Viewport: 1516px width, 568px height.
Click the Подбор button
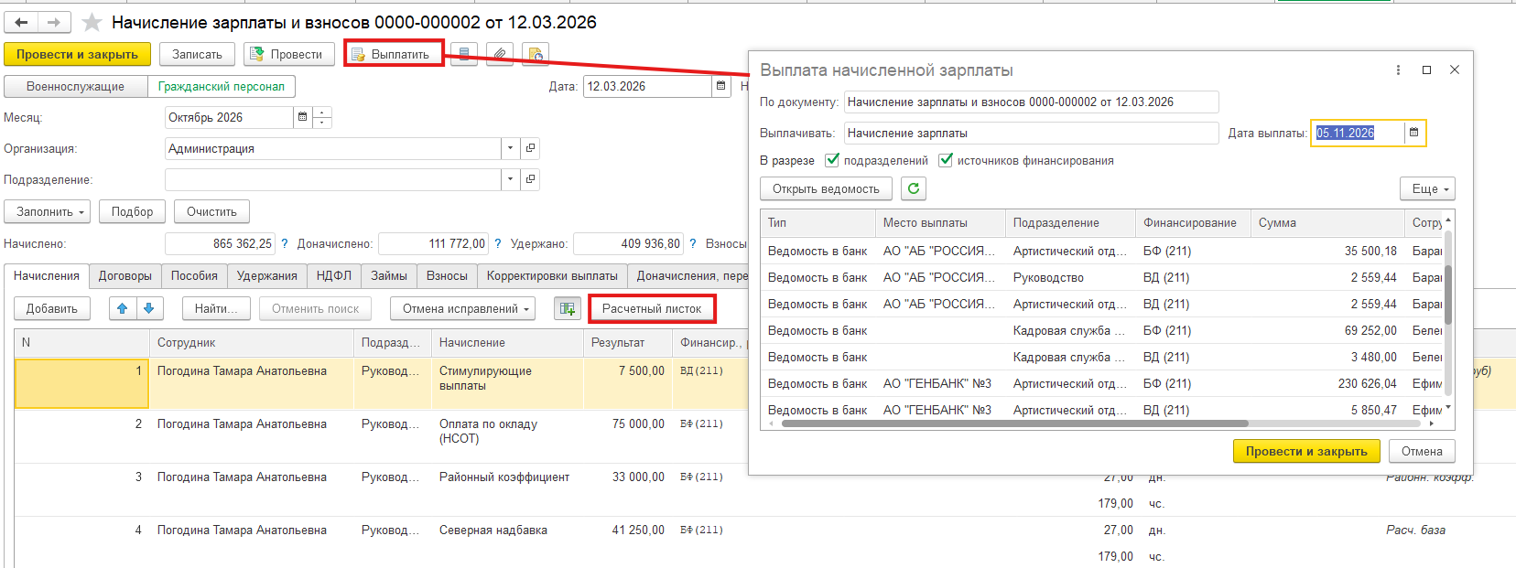coord(133,211)
